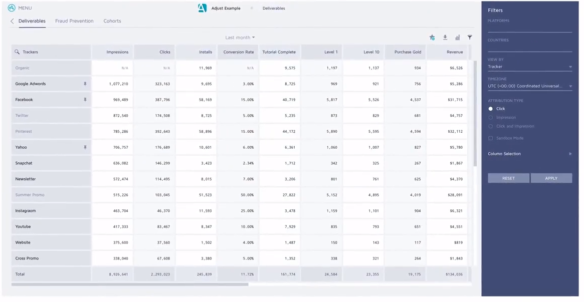Click the star bookmark icon above table
The image size is (584, 302).
coord(432,38)
